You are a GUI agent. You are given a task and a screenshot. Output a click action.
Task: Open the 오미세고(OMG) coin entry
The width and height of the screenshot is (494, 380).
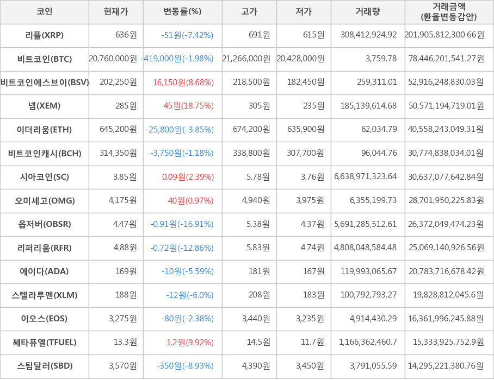[x=45, y=201]
